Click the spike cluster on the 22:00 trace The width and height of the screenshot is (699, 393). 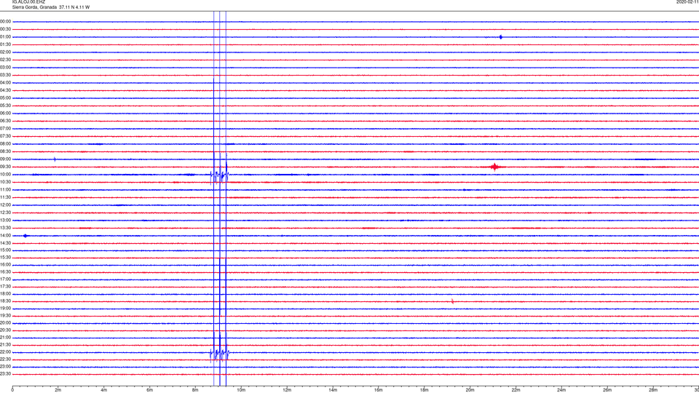(219, 354)
